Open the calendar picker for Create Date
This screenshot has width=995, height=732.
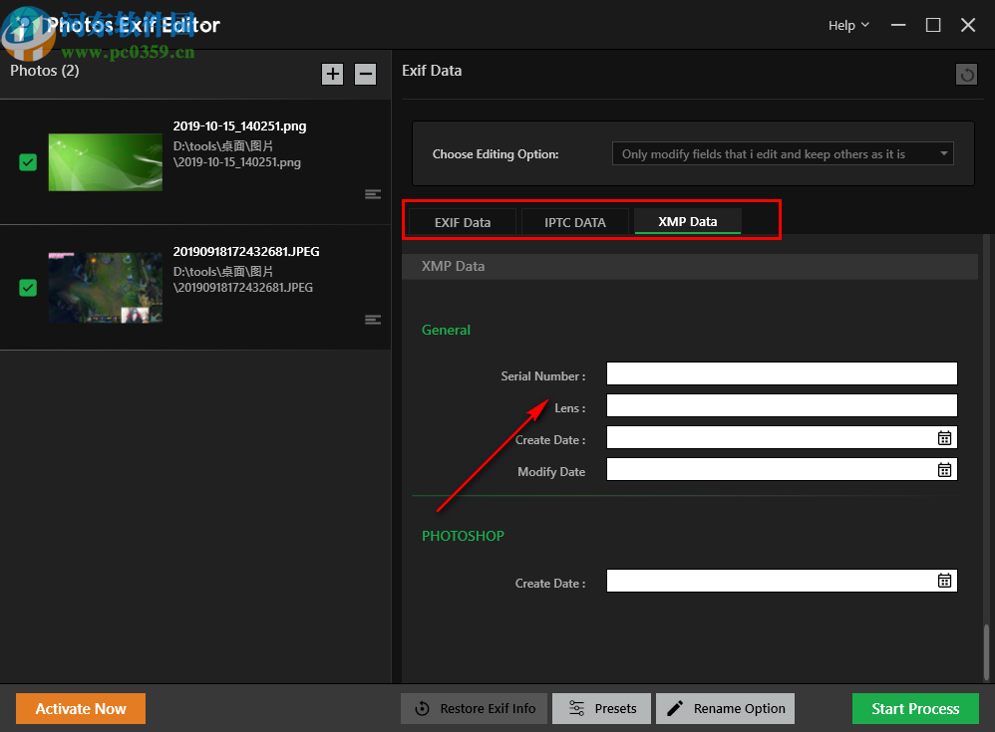(x=944, y=437)
